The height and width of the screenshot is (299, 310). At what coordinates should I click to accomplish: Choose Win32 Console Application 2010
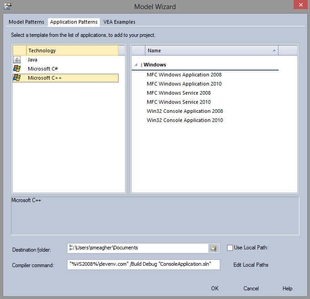click(185, 120)
